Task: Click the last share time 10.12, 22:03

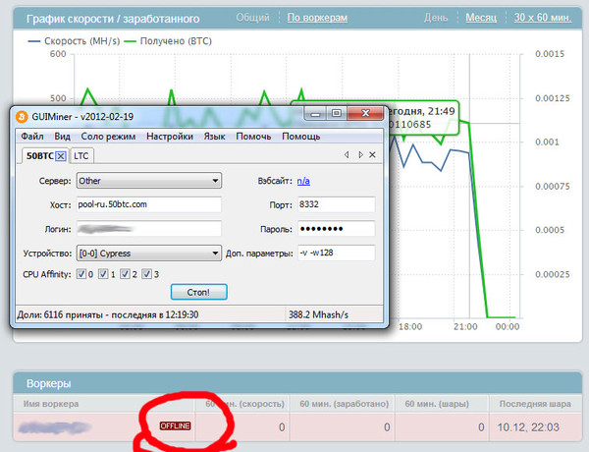Action: tap(528, 427)
